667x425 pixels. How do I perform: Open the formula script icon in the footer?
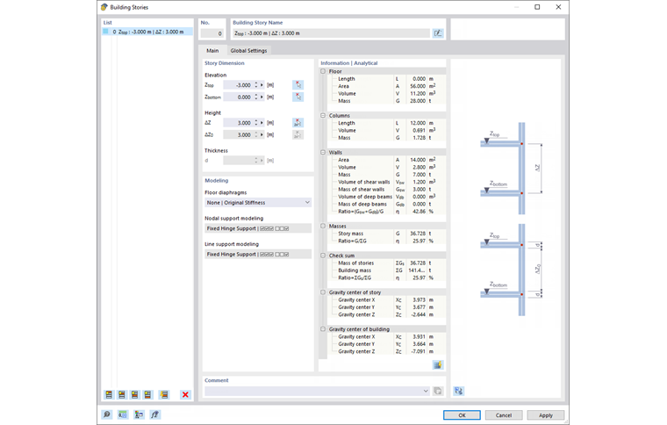[154, 414]
